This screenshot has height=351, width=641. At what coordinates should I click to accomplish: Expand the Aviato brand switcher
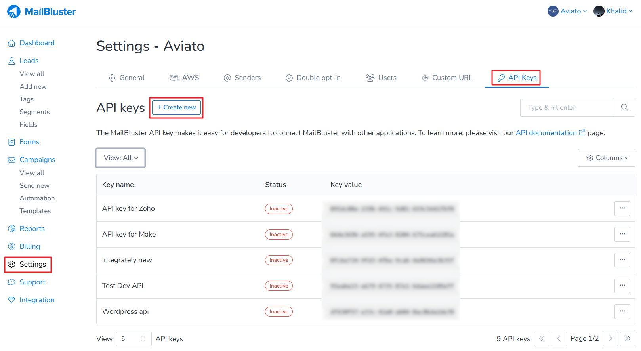tap(567, 11)
